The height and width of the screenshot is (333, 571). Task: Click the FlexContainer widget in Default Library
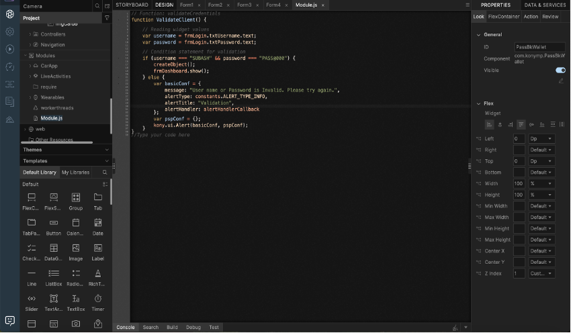[32, 198]
